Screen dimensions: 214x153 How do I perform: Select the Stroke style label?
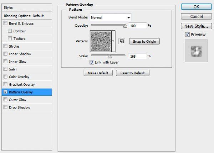(14, 46)
